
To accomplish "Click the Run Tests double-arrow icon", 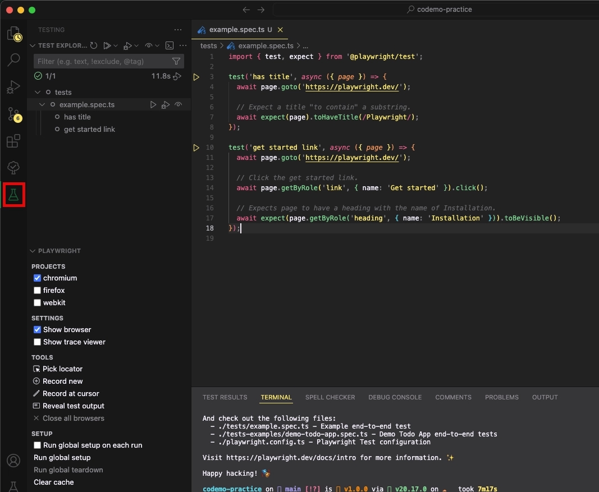I will [107, 45].
